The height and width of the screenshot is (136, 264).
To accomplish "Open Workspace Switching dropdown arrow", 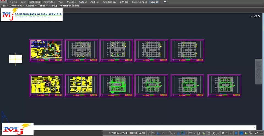I will pyautogui.click(x=227, y=133).
